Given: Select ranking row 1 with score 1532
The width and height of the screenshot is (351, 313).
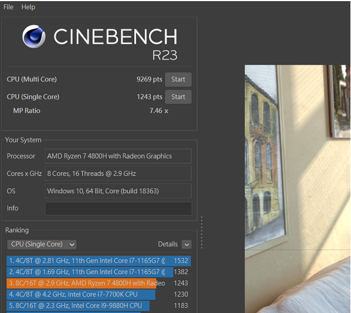Looking at the screenshot, I should pyautogui.click(x=99, y=261).
